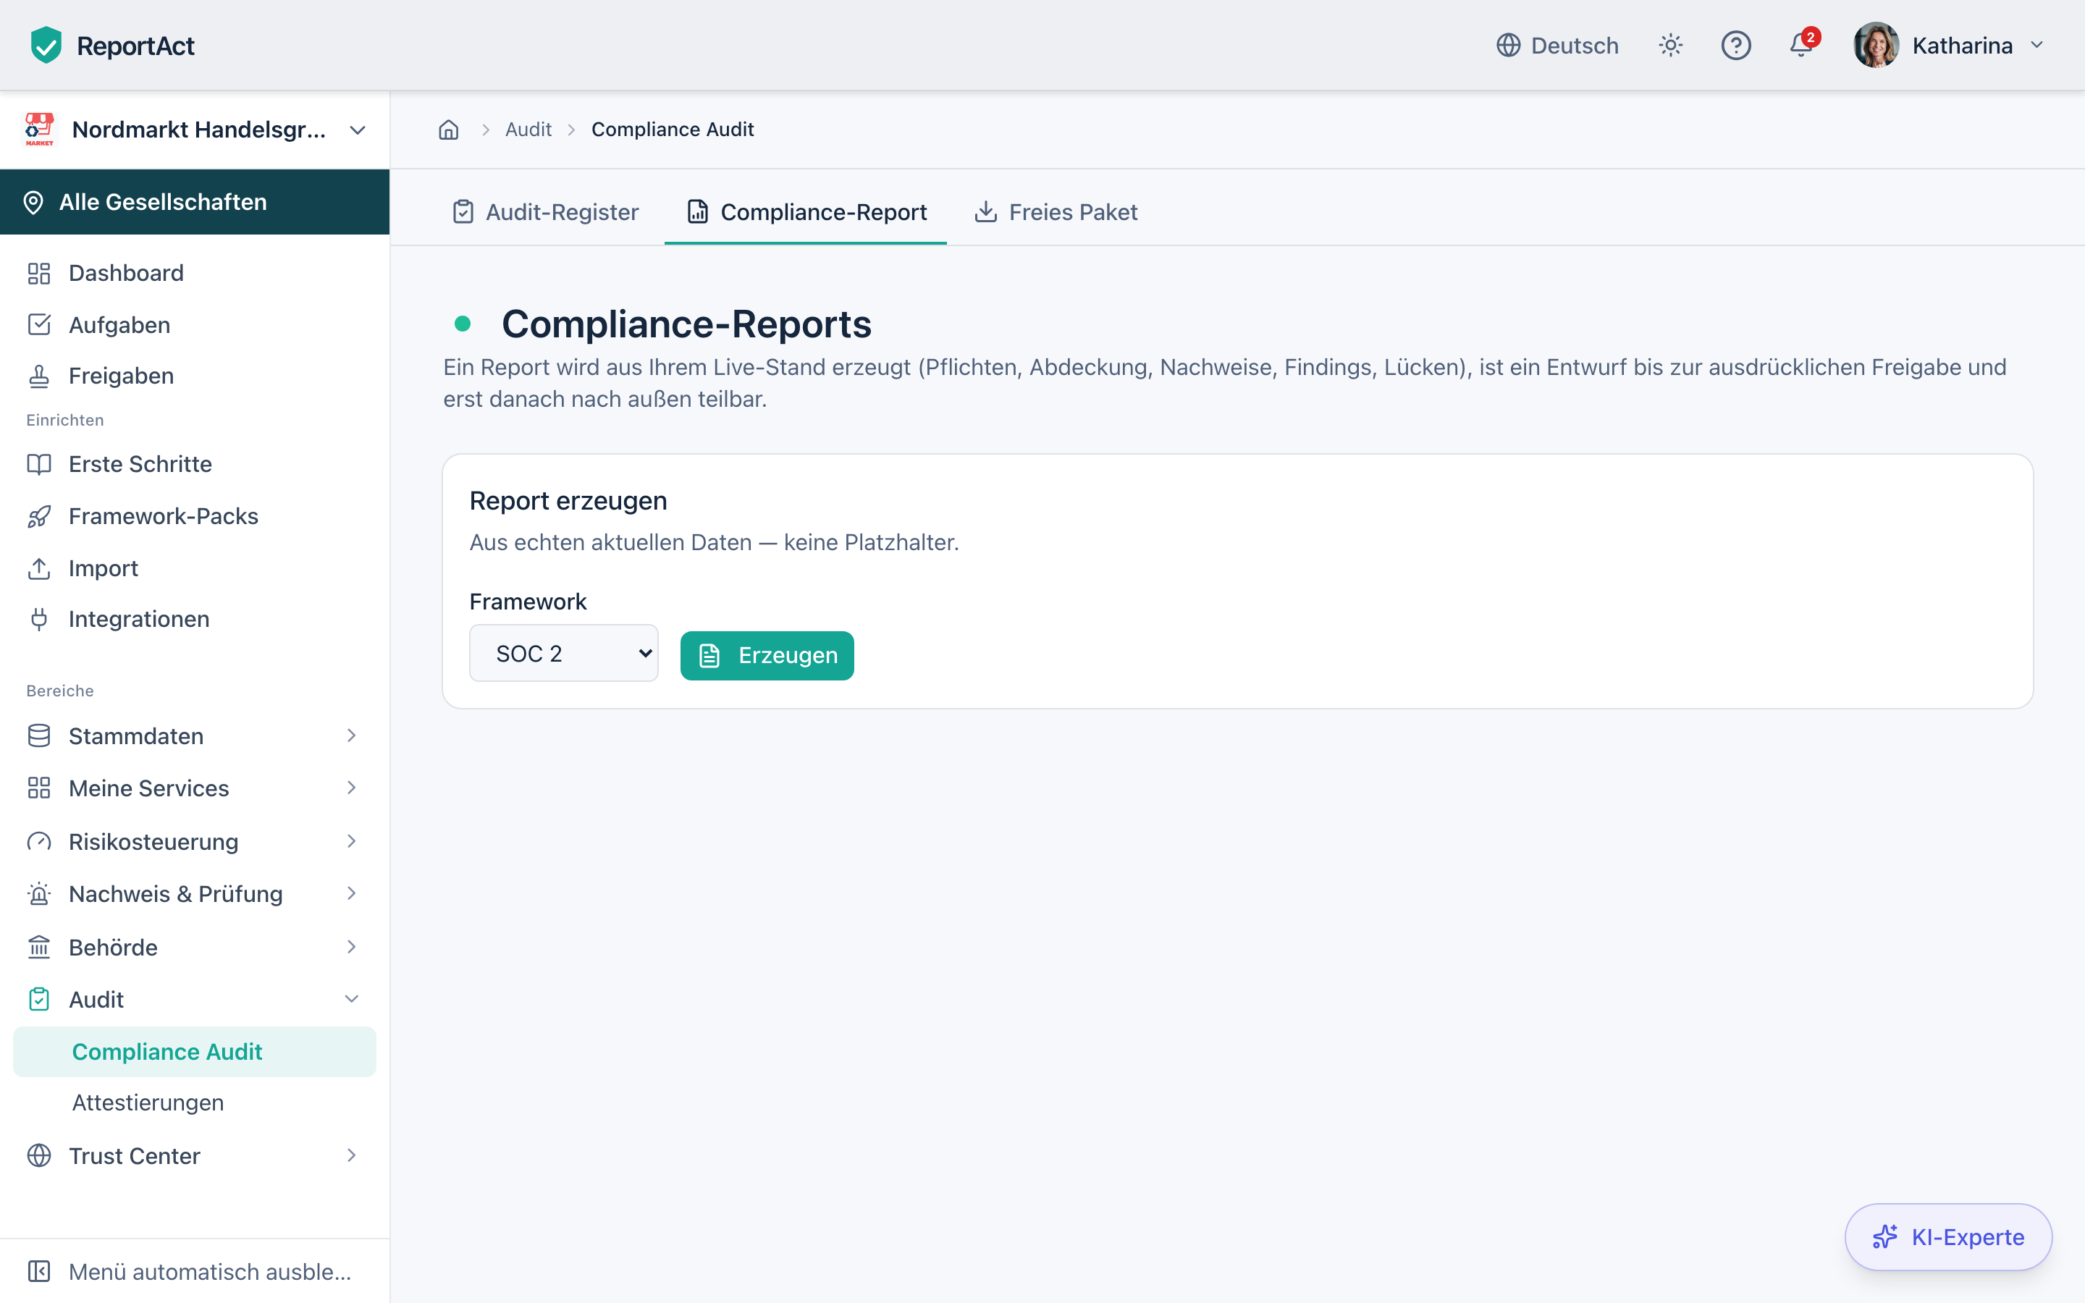Open the Katharina user menu chevron
Screen dimensions: 2085x1303
[x=2036, y=45]
